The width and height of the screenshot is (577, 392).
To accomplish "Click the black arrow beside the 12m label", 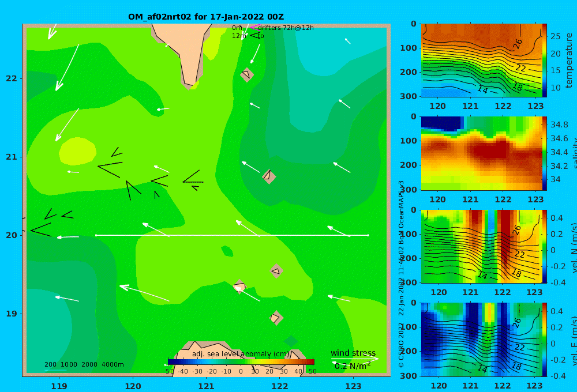I will [254, 35].
